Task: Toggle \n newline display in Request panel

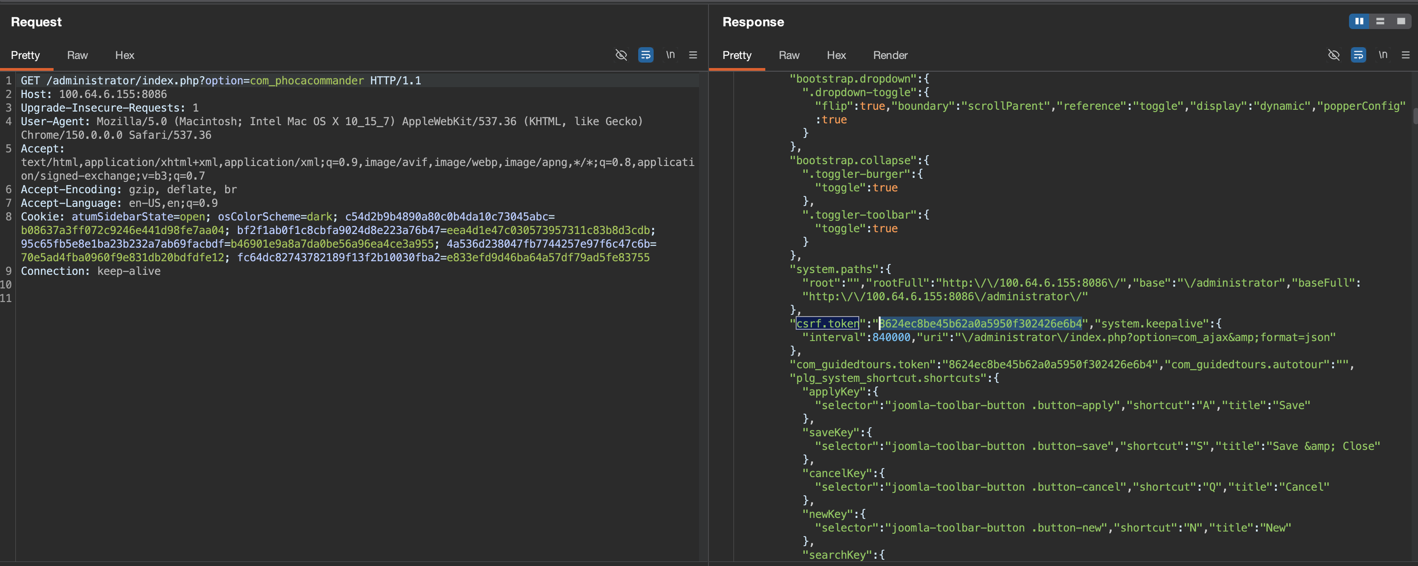Action: 670,54
